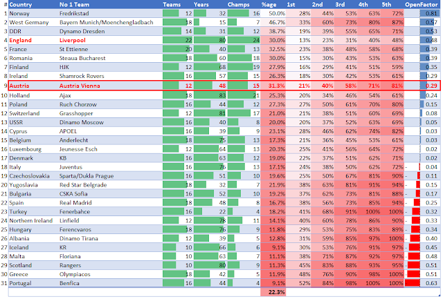Select the 1st column header
Screen dimensions: 443x299
pyautogui.click(x=291, y=5)
